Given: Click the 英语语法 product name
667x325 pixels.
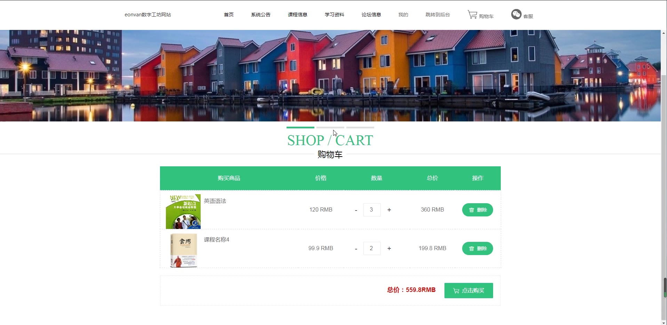Looking at the screenshot, I should tap(215, 201).
